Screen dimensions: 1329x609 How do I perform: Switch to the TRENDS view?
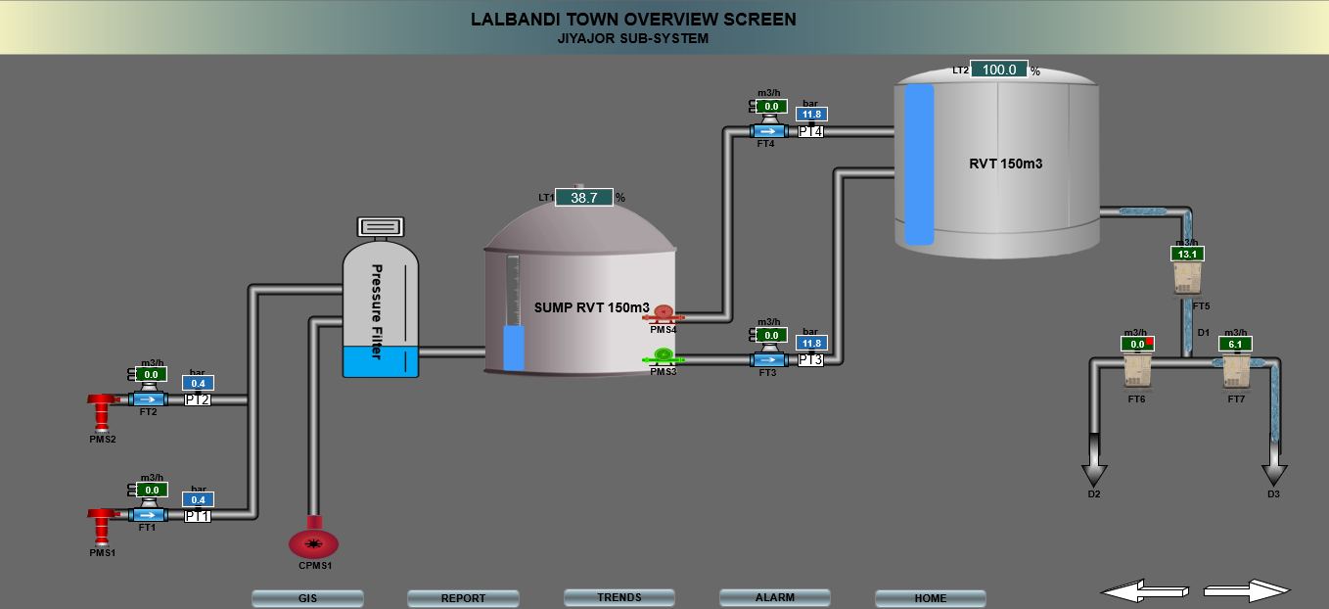pyautogui.click(x=619, y=597)
